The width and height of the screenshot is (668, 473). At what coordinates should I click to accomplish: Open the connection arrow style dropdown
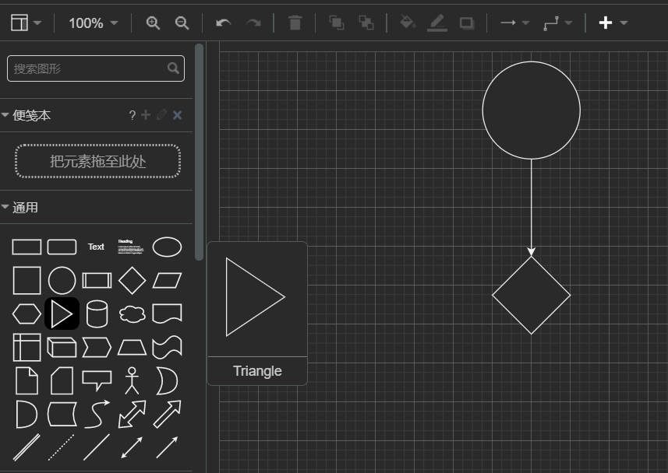point(513,23)
